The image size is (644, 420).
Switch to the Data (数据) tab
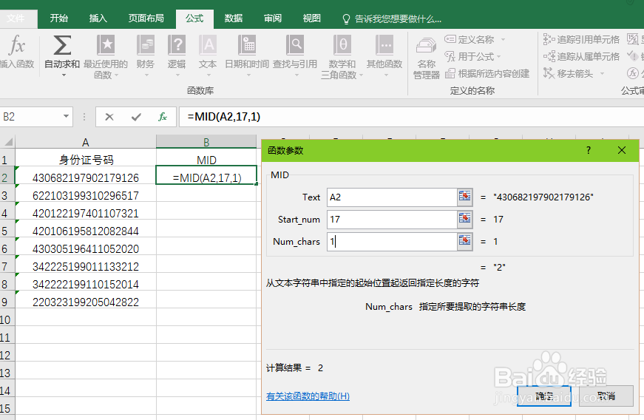click(x=234, y=18)
